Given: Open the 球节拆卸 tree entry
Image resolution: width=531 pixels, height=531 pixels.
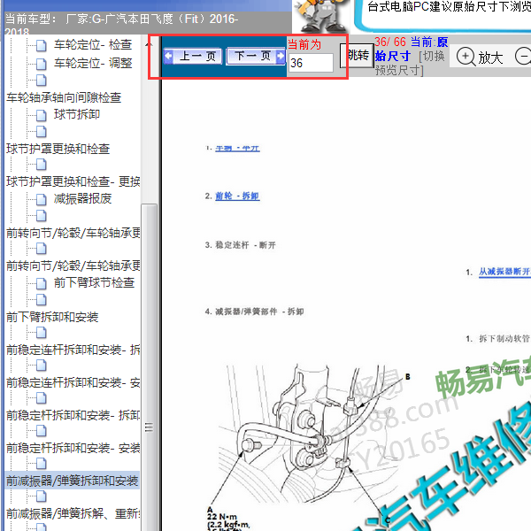Looking at the screenshot, I should (77, 114).
